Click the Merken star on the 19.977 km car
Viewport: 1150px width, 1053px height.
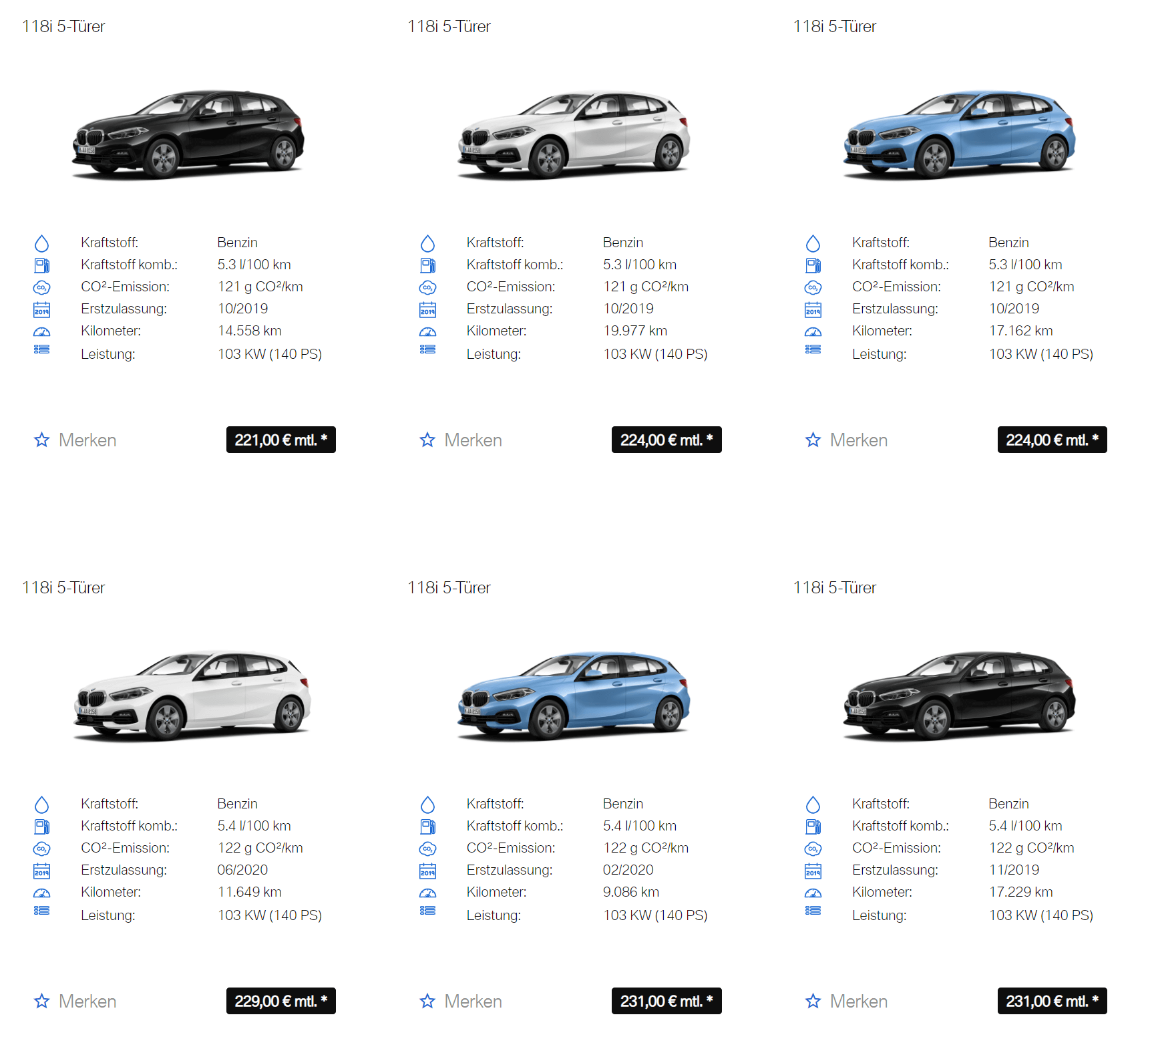[x=427, y=440]
